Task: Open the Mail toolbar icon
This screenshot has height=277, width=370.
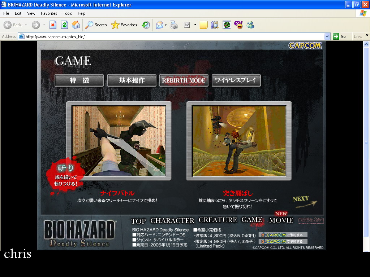Action: (159, 25)
